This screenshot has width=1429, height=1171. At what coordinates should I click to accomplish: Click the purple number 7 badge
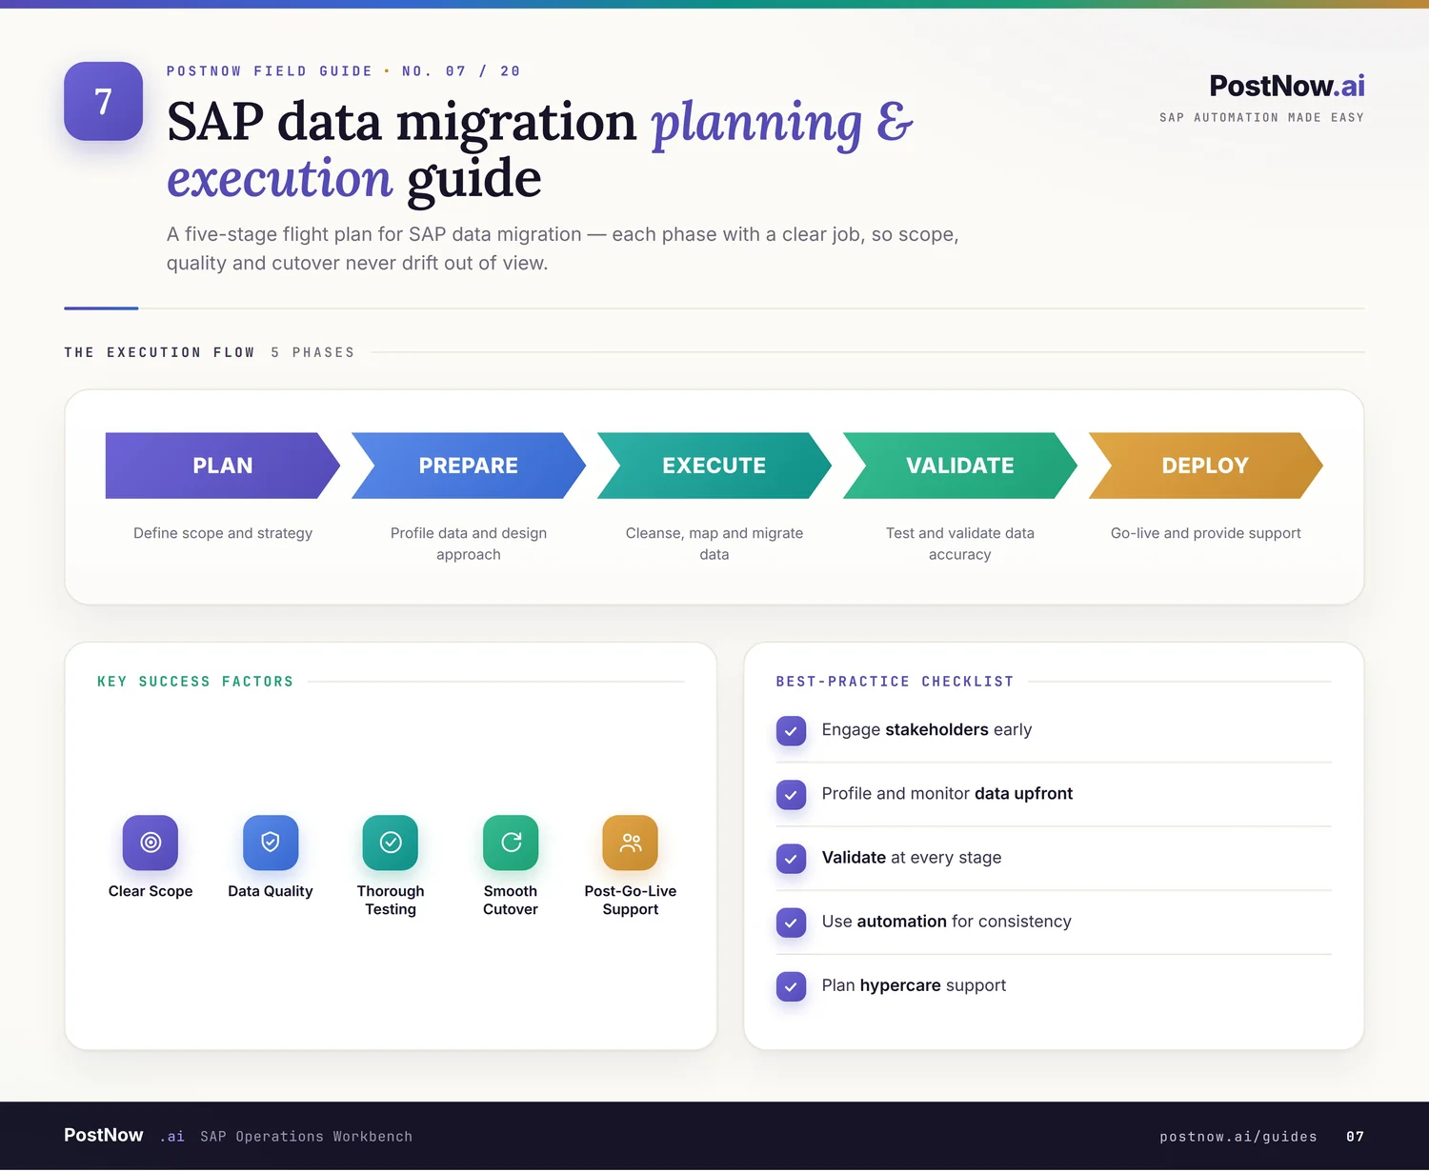click(x=103, y=101)
